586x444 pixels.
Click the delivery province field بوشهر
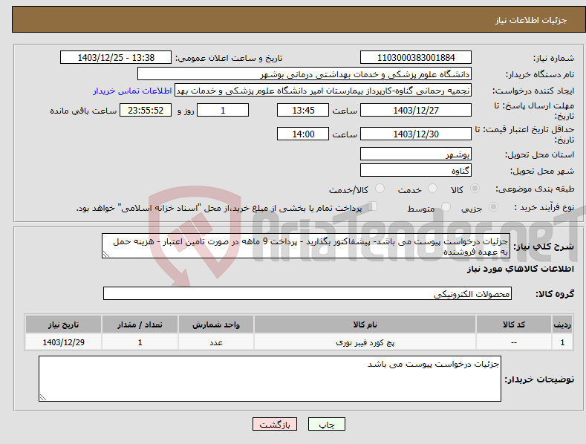[x=416, y=154]
